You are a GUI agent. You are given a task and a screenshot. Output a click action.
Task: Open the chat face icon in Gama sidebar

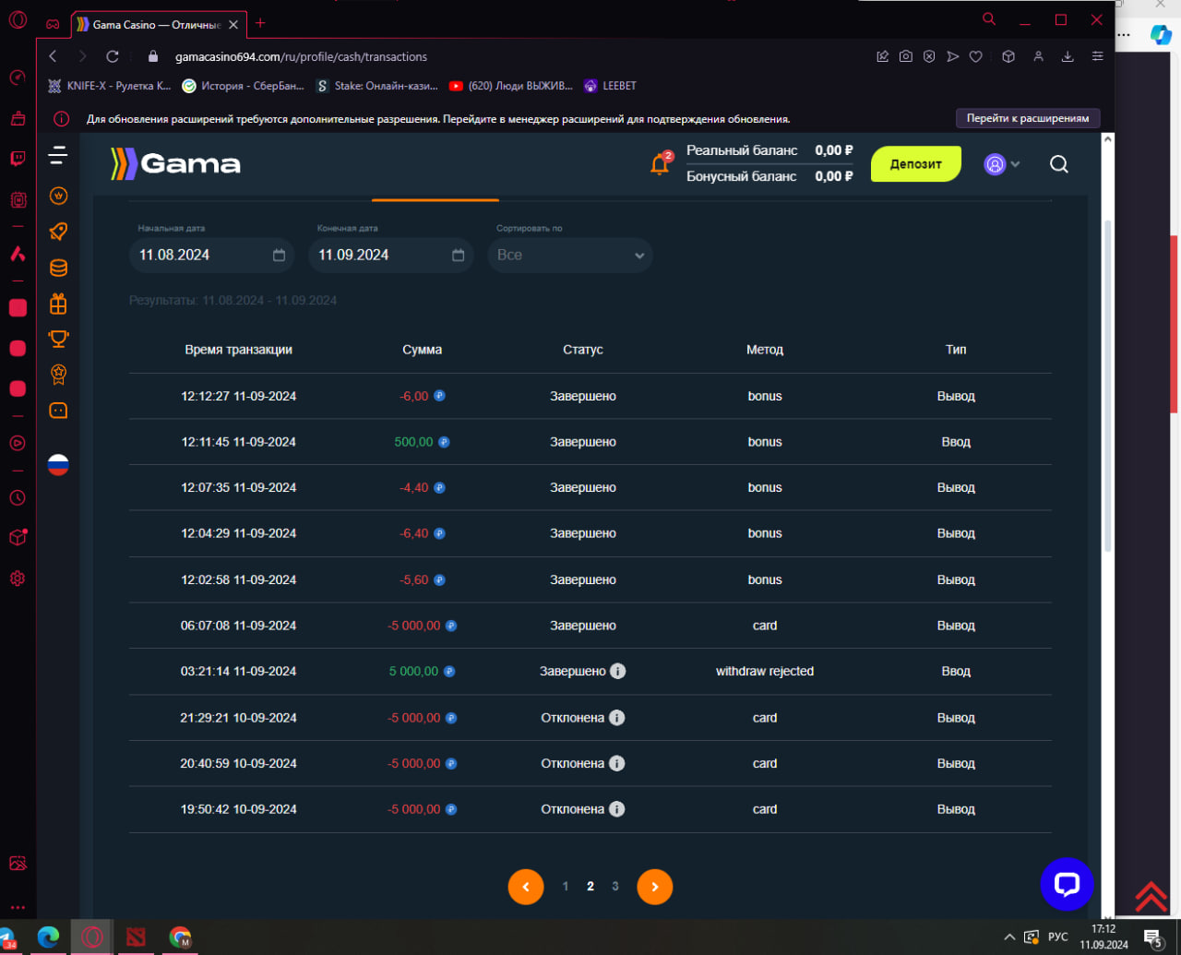pos(58,411)
